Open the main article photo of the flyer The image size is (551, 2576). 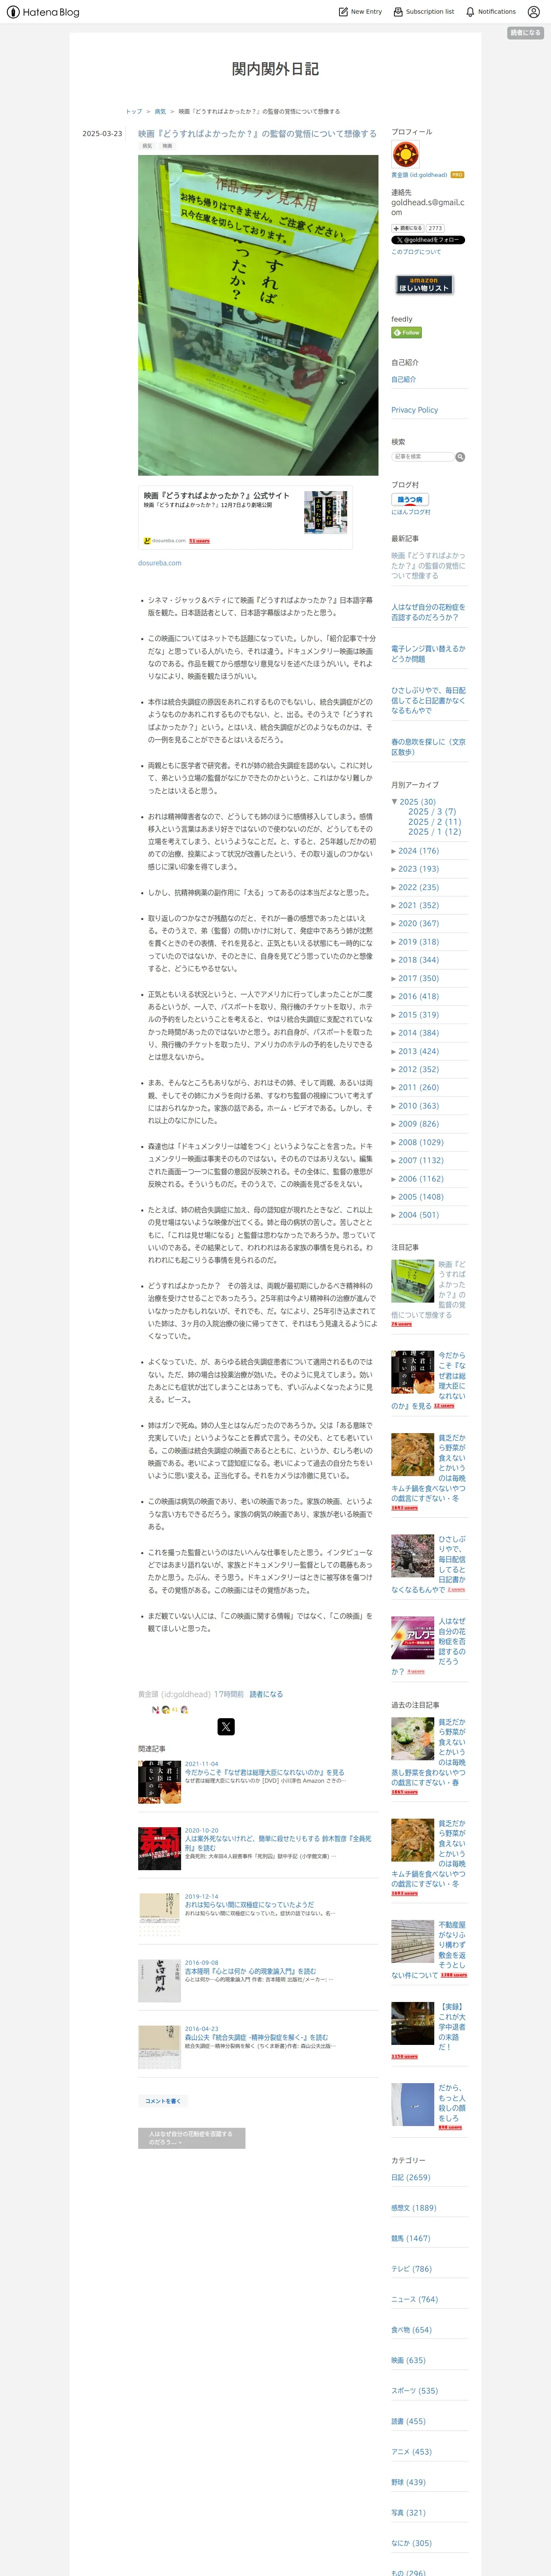[x=258, y=315]
